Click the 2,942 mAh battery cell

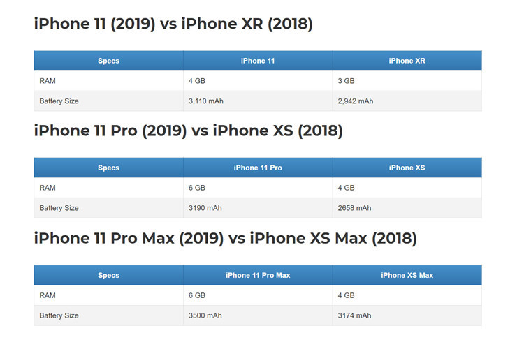[356, 101]
